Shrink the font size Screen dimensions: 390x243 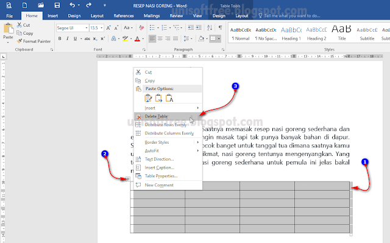tap(116, 28)
